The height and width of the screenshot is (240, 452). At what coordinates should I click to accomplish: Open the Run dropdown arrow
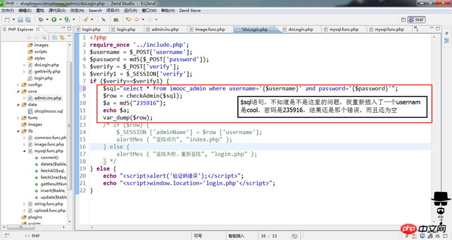tap(60, 20)
